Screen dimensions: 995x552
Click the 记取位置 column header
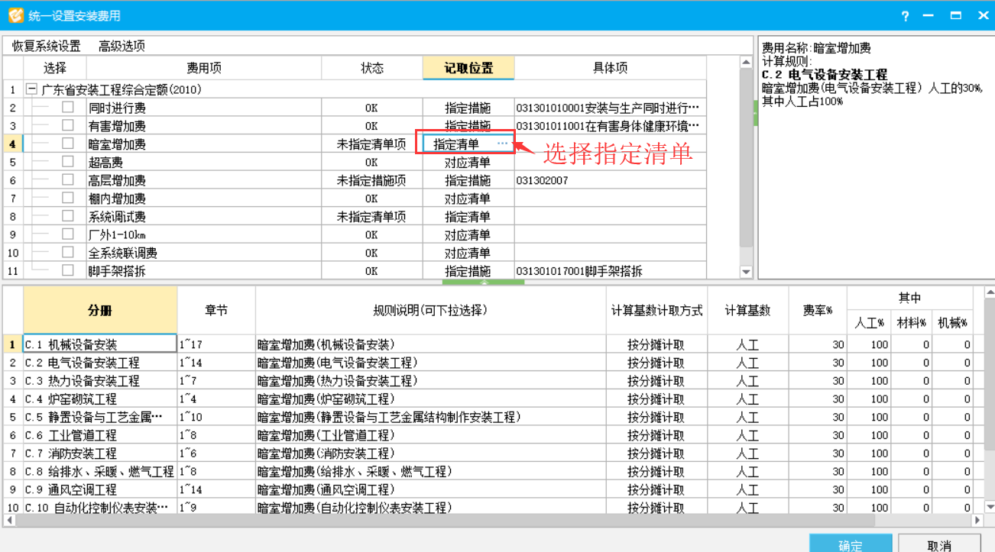[x=468, y=68]
